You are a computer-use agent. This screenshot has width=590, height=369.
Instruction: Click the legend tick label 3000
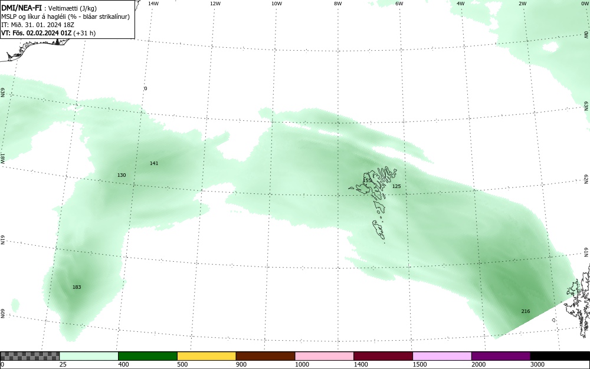click(537, 364)
